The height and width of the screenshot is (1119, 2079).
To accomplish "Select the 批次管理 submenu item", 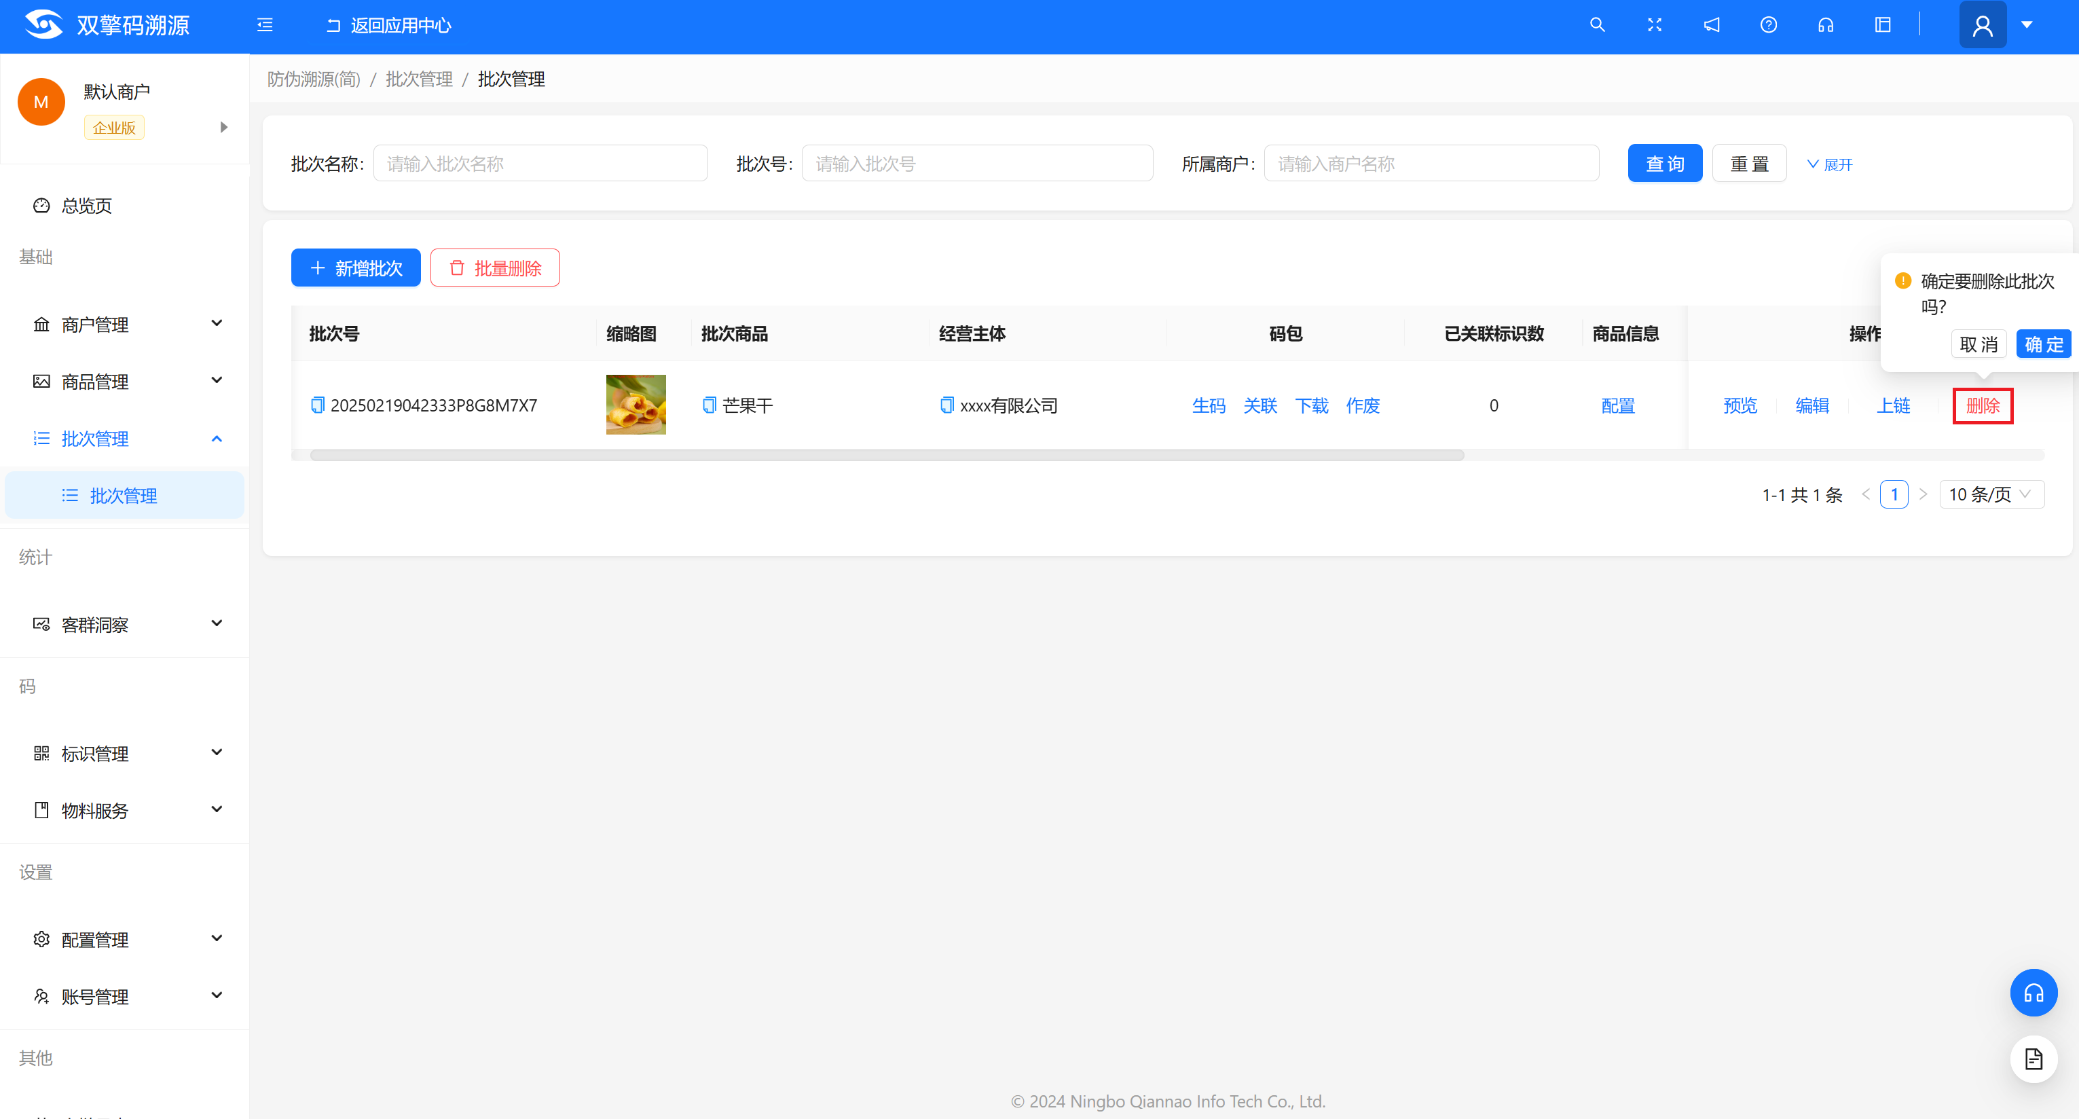I will [124, 495].
